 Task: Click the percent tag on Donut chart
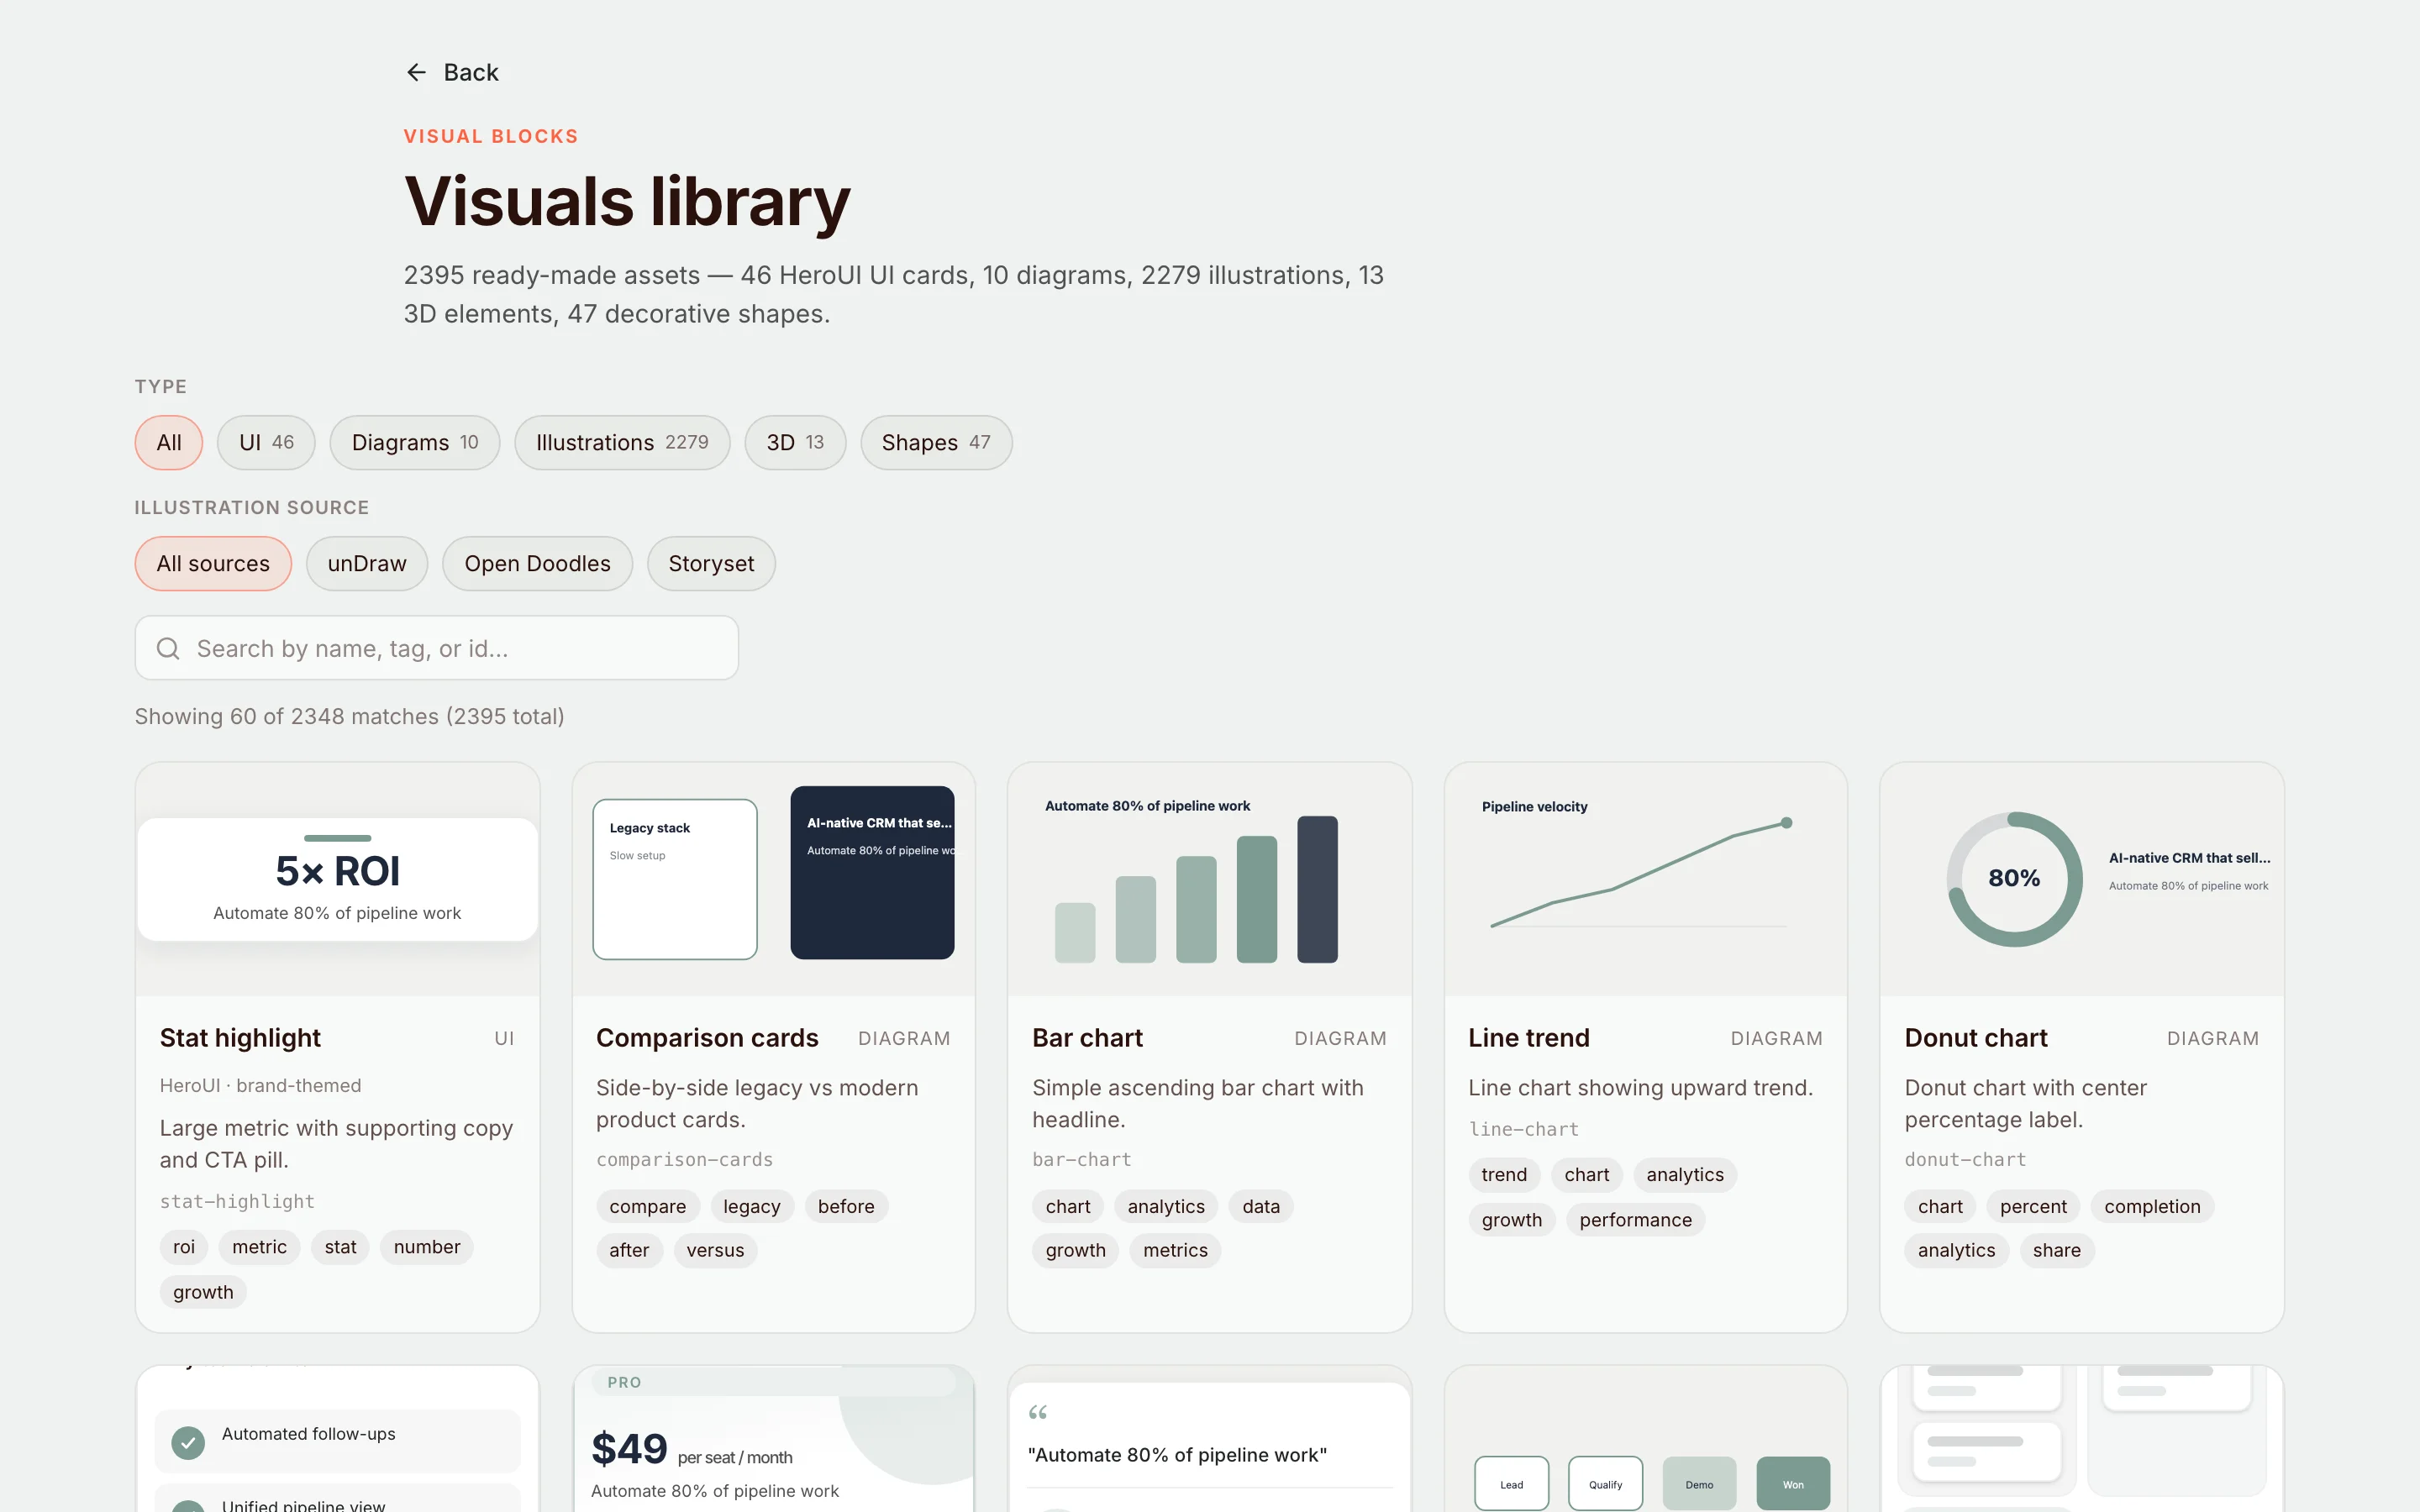click(2033, 1206)
